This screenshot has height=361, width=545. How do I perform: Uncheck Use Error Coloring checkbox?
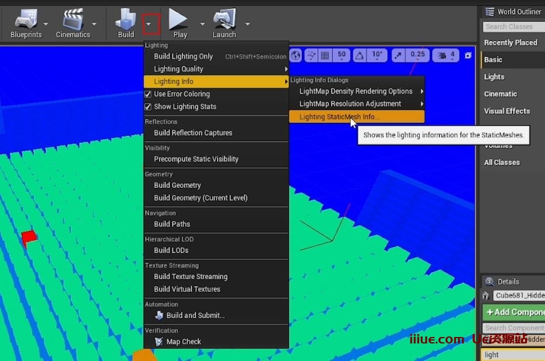pos(148,94)
